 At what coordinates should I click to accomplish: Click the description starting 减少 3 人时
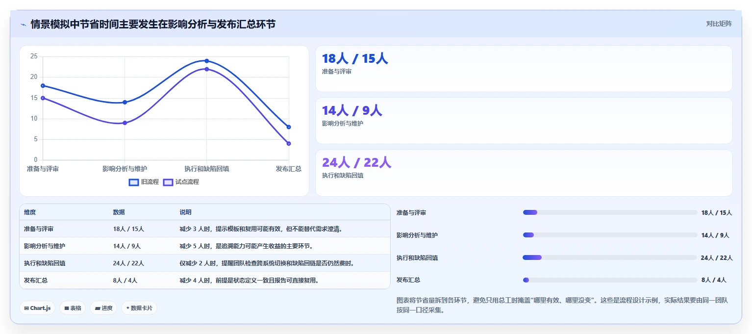point(261,229)
